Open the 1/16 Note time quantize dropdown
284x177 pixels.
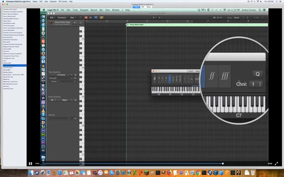[x=61, y=75]
